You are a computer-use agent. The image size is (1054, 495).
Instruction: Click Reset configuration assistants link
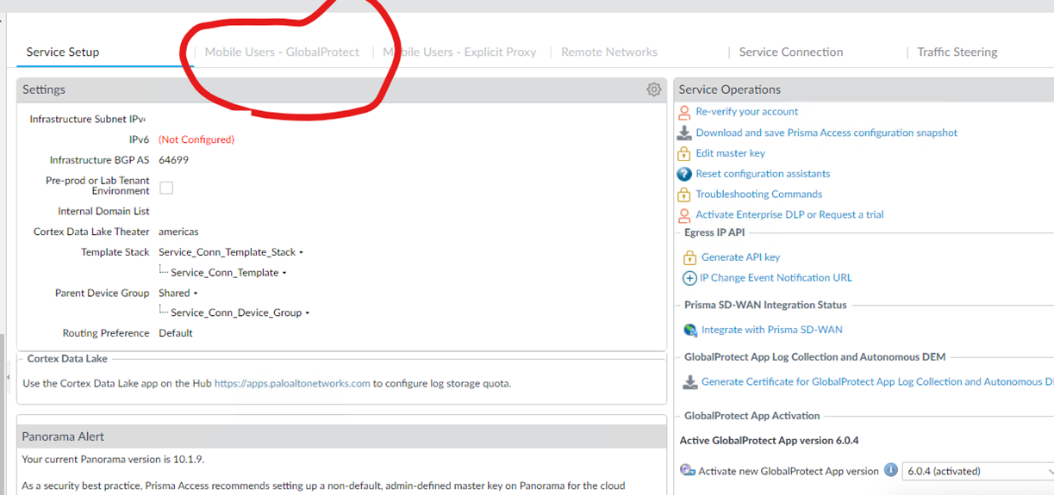pos(764,174)
